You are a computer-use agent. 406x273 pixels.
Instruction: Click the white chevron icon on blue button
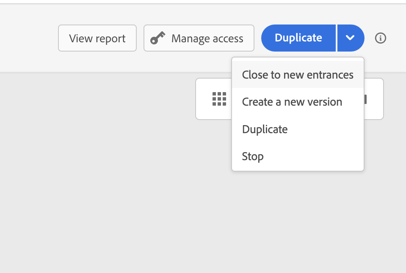tap(350, 38)
